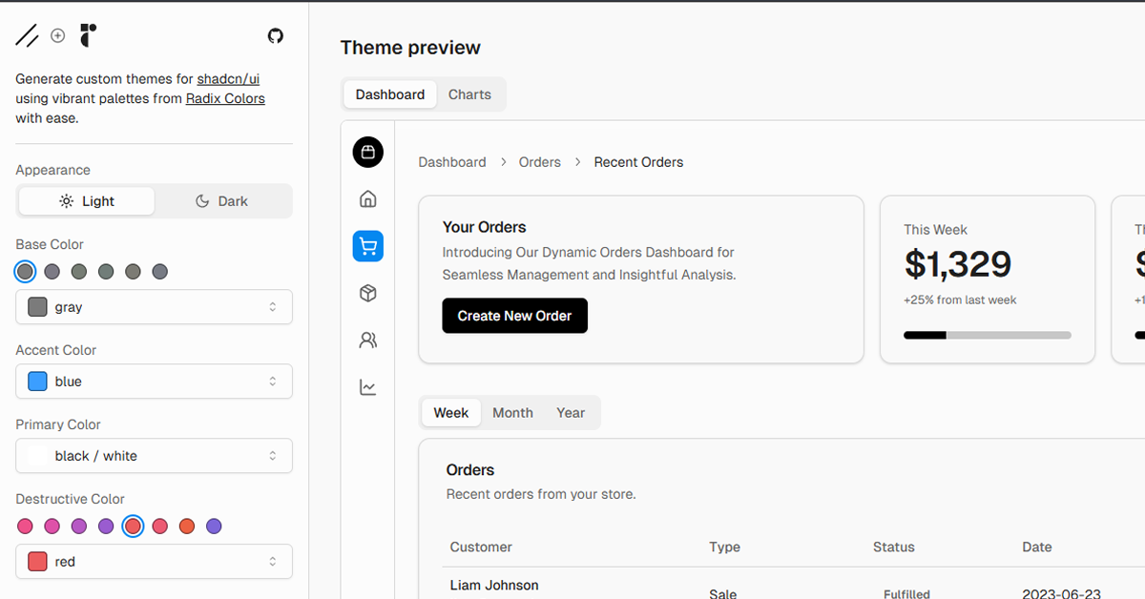The height and width of the screenshot is (599, 1145).
Task: Switch to the Charts tab
Action: (x=469, y=94)
